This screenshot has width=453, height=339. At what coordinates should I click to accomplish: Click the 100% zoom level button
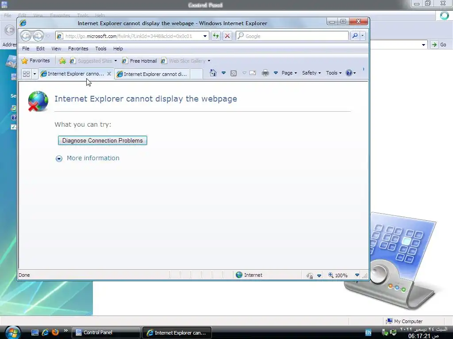[x=338, y=275]
